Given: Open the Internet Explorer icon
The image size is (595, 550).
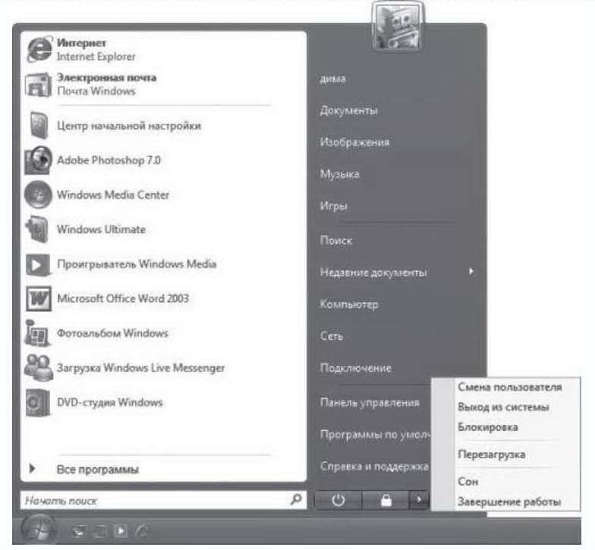Looking at the screenshot, I should tap(39, 49).
